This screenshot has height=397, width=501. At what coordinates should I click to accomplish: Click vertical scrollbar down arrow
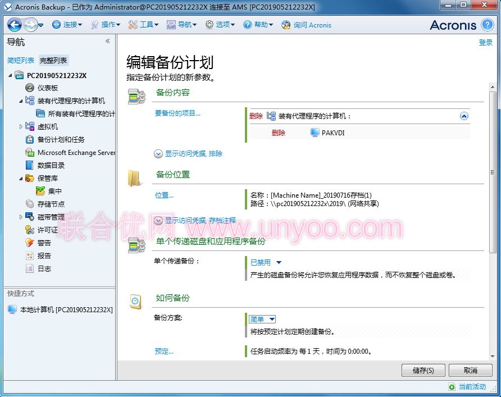pos(493,356)
